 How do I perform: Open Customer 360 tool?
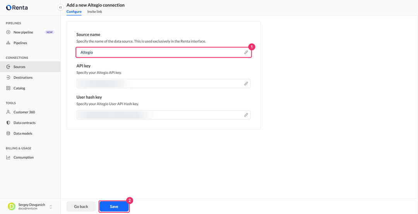click(x=30, y=112)
